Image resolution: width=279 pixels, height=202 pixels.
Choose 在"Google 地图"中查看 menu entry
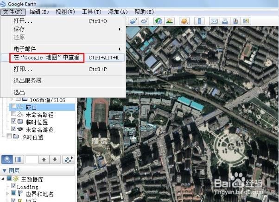coord(63,58)
